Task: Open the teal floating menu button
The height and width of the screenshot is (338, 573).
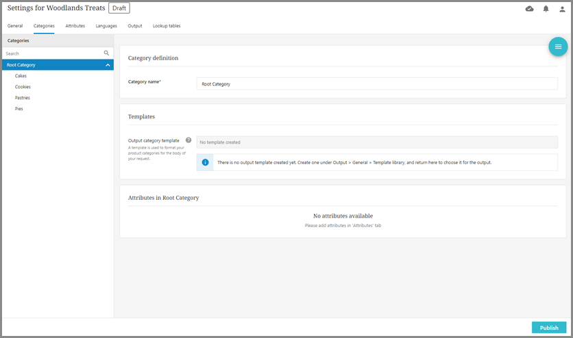Action: (558, 47)
